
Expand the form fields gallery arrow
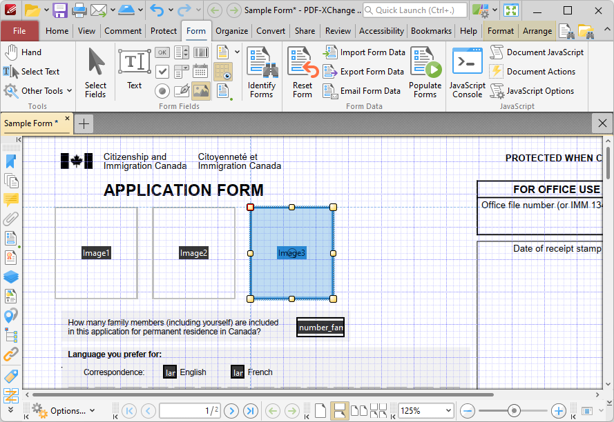[x=238, y=52]
